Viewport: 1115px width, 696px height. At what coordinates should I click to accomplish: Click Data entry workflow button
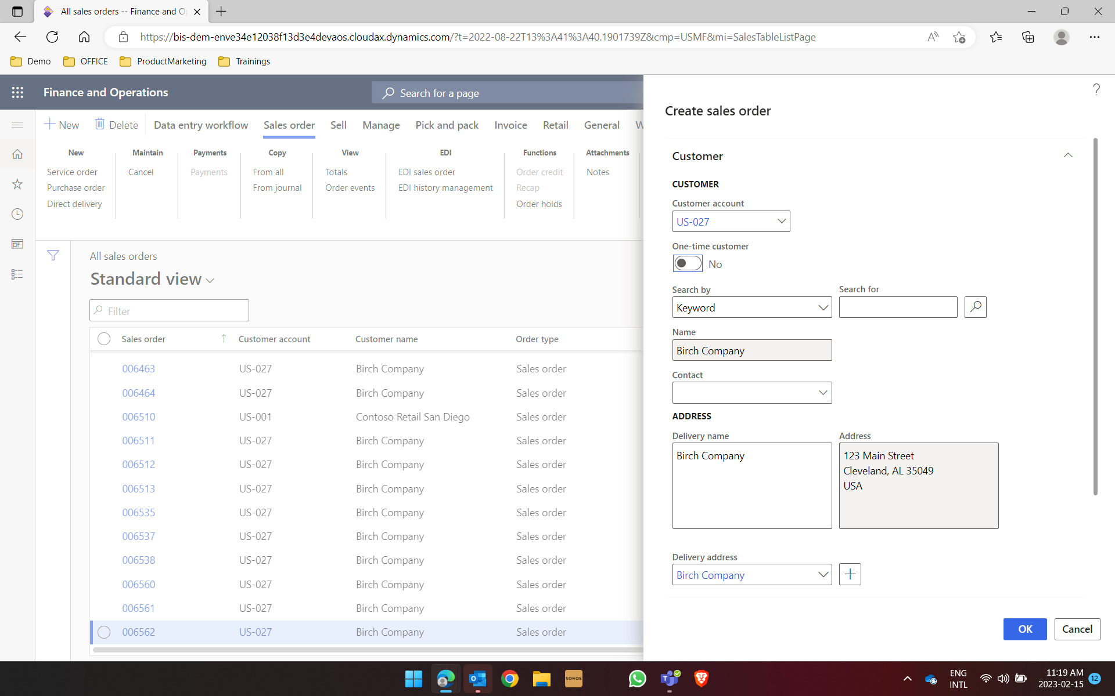pyautogui.click(x=200, y=125)
